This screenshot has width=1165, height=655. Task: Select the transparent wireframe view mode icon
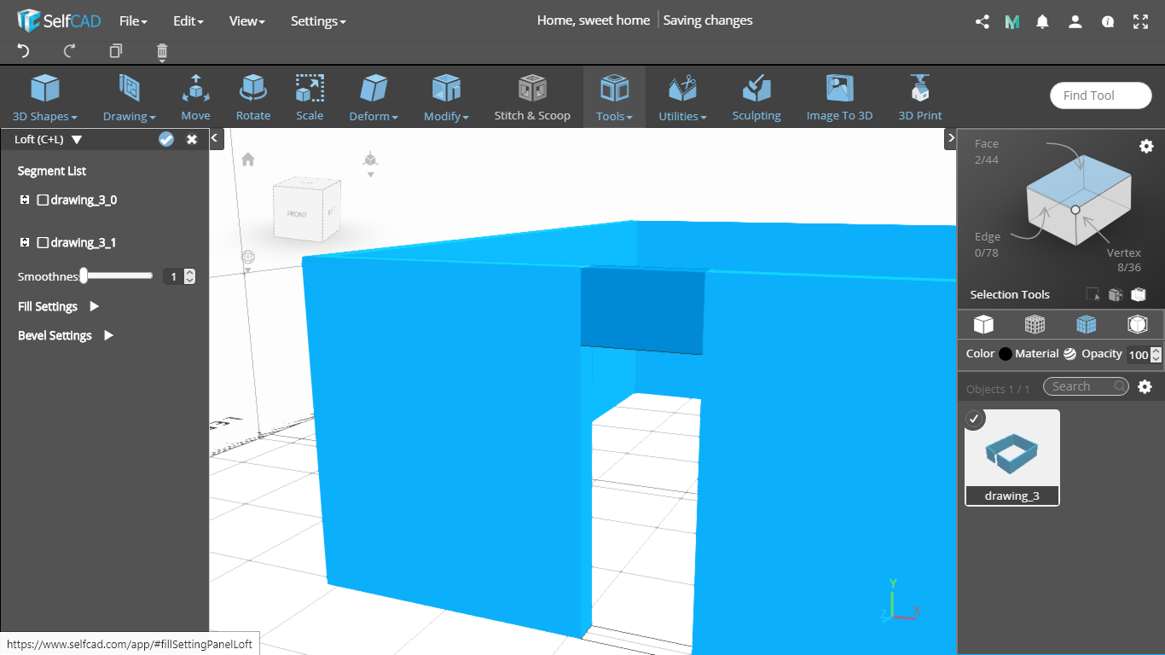coord(1137,324)
